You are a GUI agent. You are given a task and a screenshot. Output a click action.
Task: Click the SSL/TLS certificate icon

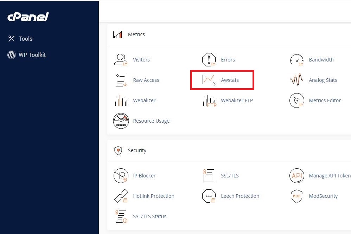point(209,176)
